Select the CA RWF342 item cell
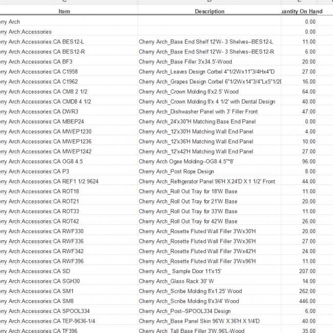Image resolution: width=333 pixels, height=333 pixels. [69, 251]
